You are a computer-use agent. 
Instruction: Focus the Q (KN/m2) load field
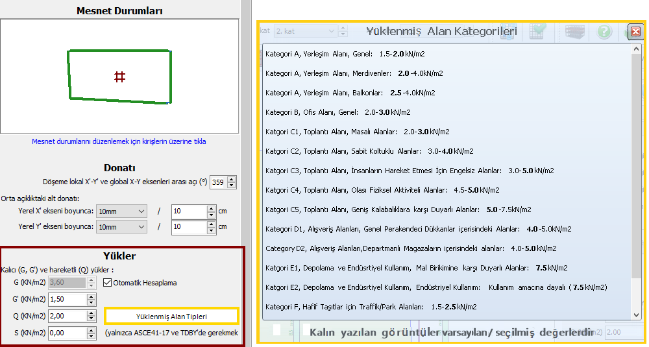(x=66, y=317)
